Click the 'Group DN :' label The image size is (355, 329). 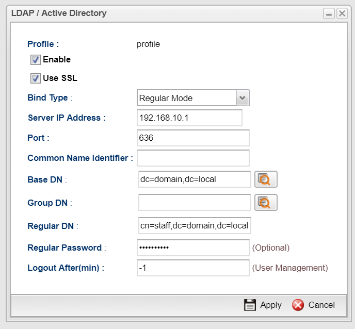[50, 203]
